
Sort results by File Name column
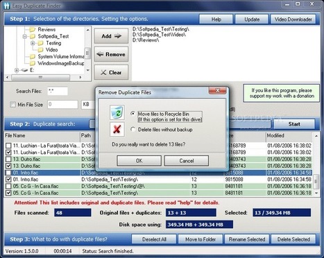click(x=42, y=136)
